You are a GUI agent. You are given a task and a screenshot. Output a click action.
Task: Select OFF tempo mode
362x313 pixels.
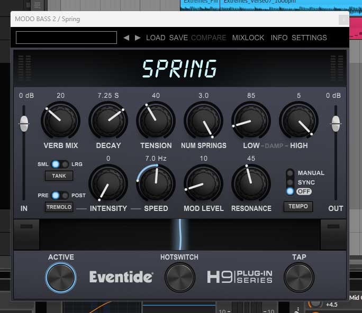click(290, 191)
